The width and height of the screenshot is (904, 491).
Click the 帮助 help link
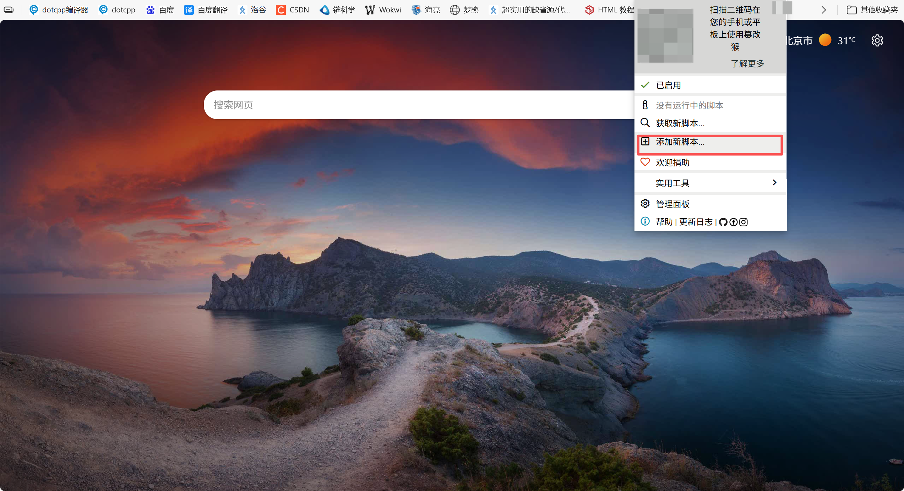tap(664, 222)
